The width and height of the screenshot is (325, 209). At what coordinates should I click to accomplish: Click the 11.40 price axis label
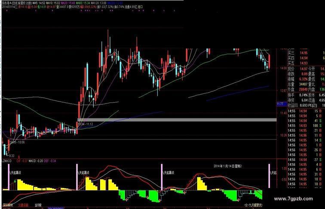pyautogui.click(x=283, y=113)
